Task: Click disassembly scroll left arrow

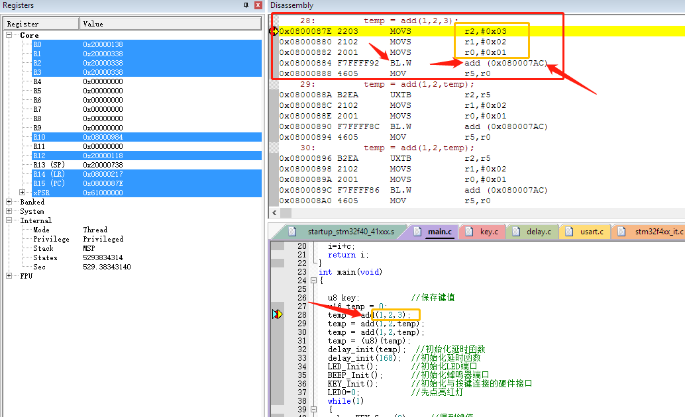Action: point(274,212)
